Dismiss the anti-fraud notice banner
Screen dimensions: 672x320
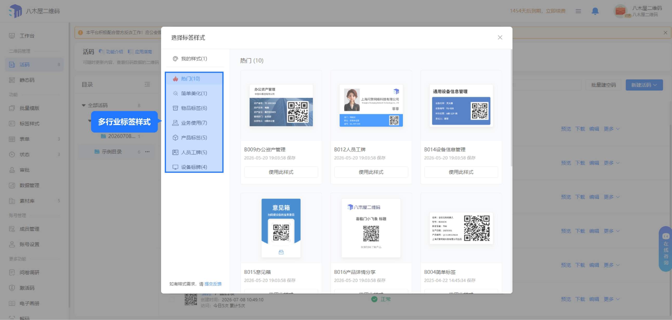[x=665, y=32]
